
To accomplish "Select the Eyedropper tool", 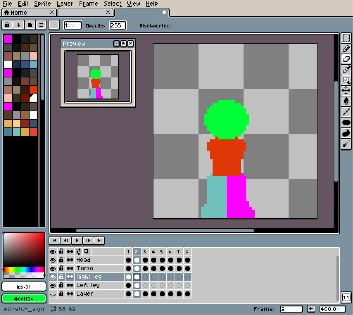I will 346,70.
